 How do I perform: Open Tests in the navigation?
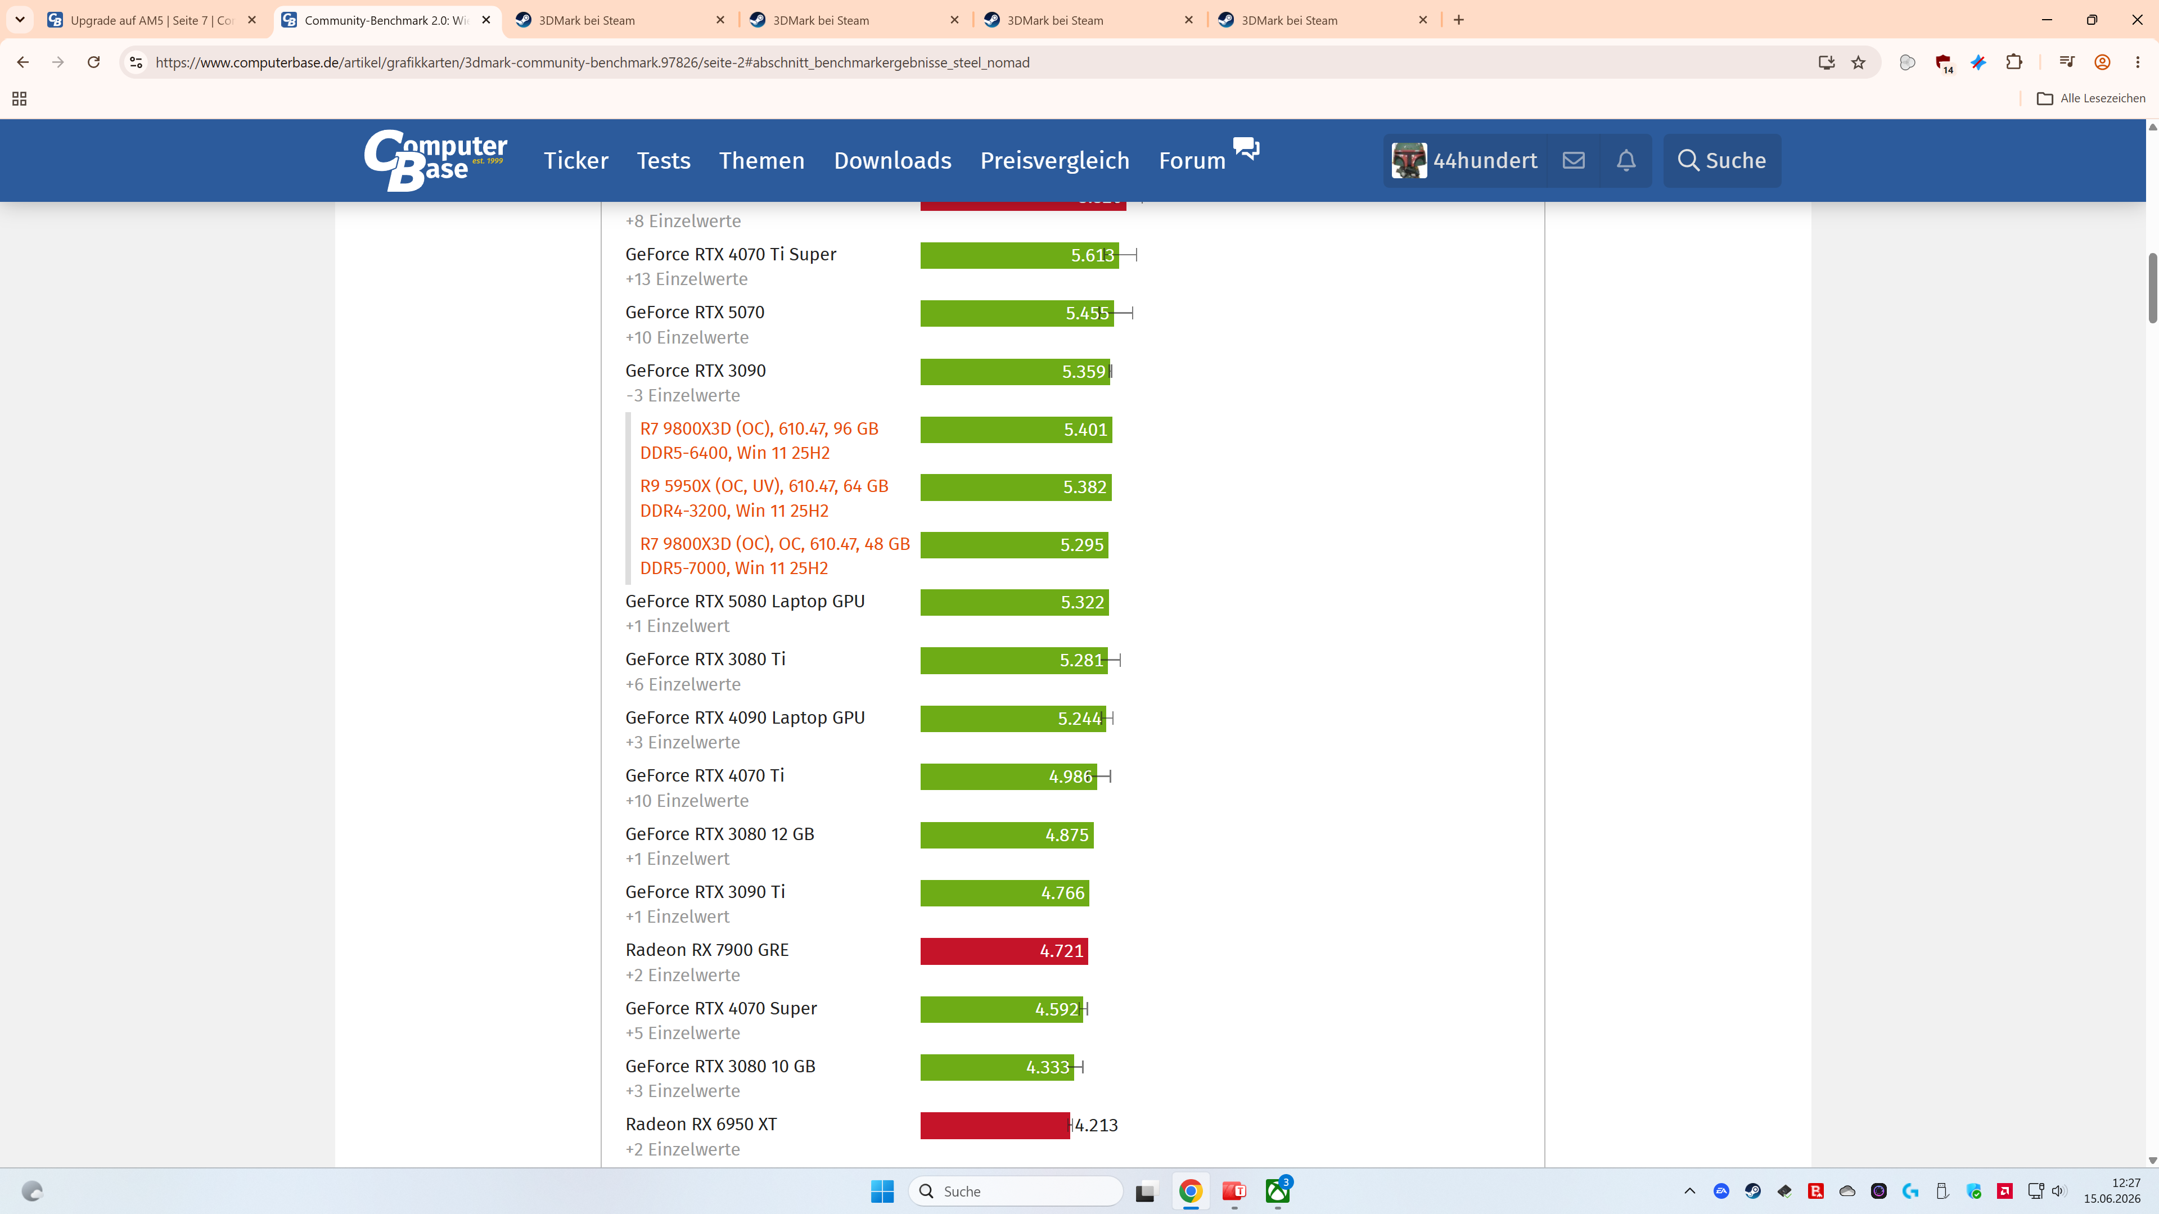coord(663,160)
